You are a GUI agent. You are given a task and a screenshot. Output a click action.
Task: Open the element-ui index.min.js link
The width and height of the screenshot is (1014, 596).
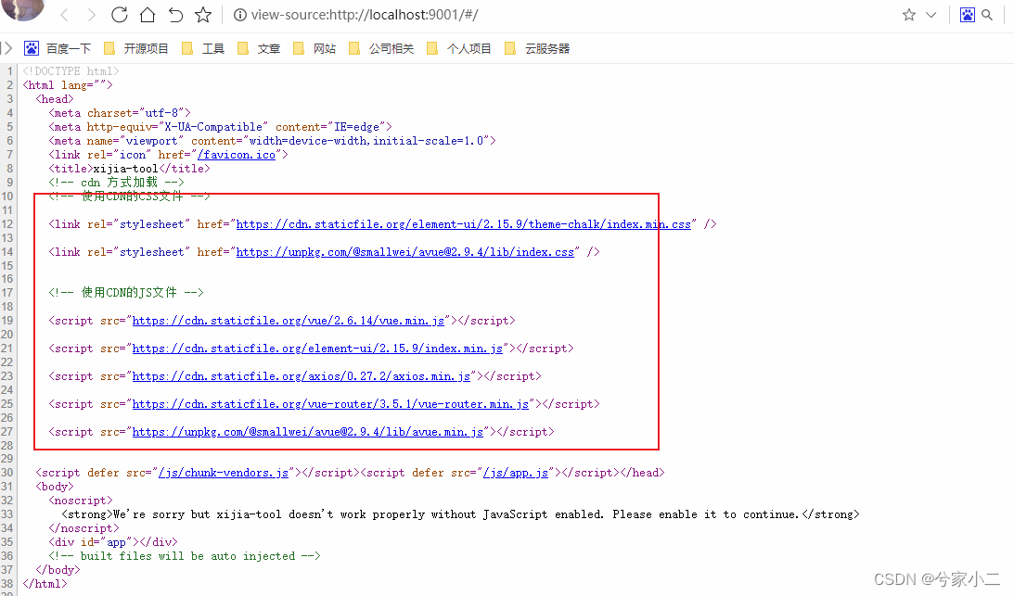(x=317, y=349)
